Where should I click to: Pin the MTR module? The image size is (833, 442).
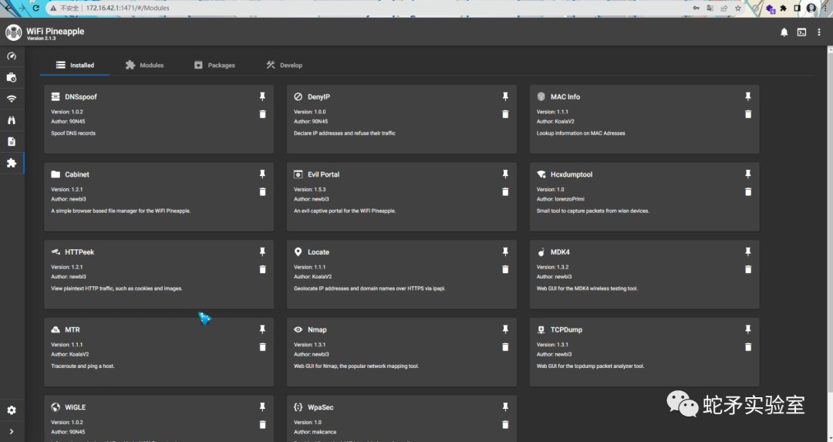click(x=262, y=329)
